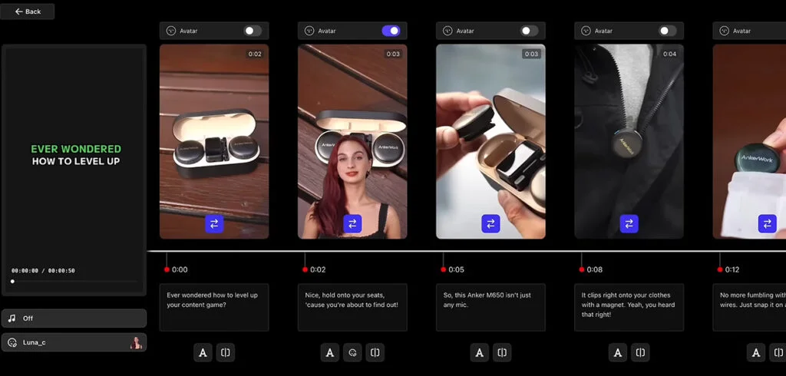Edit script 'It clips right onto your clothes'
The width and height of the screenshot is (786, 376).
pos(629,307)
